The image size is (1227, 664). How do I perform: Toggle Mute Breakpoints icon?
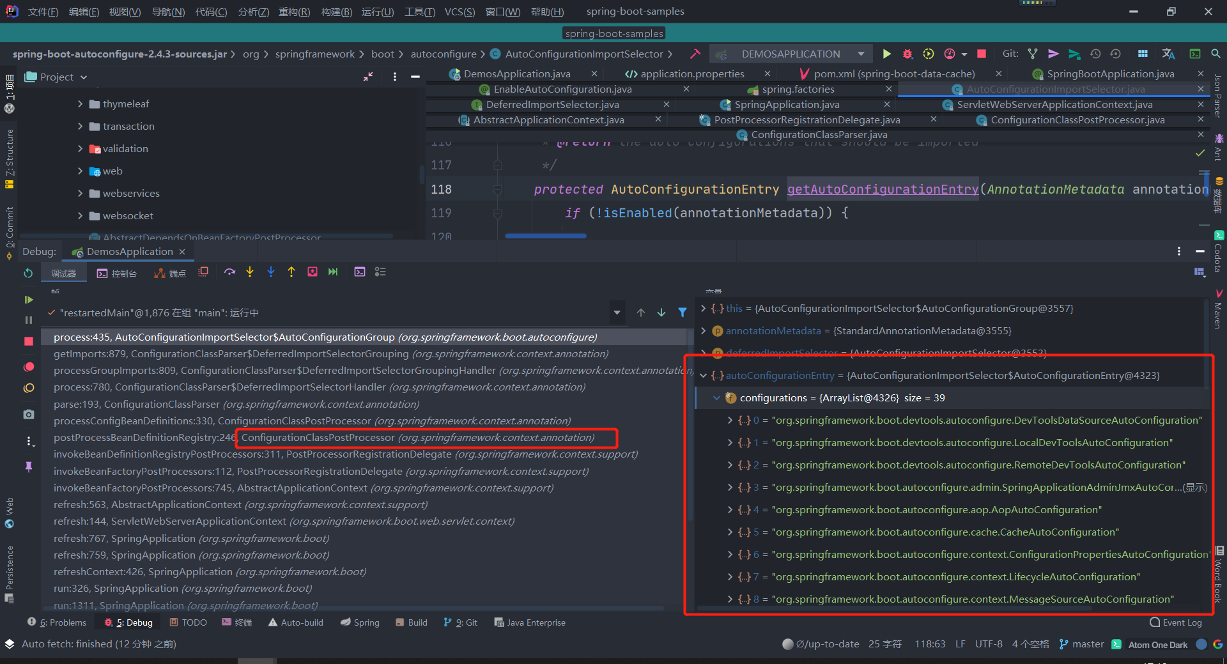click(x=29, y=388)
